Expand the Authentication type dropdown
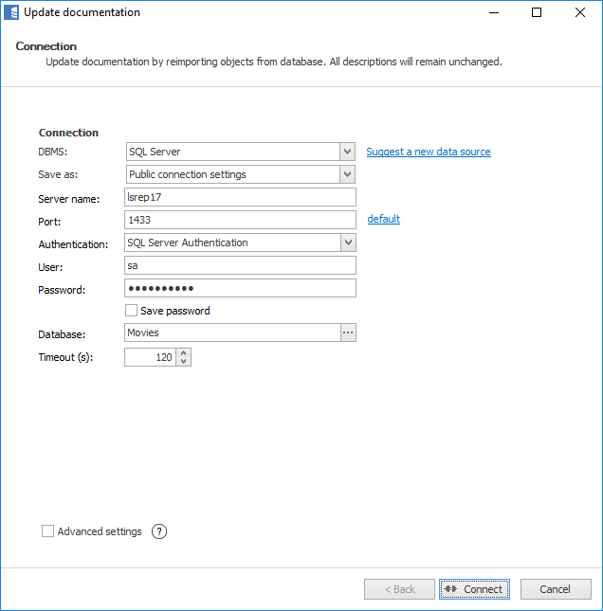The height and width of the screenshot is (611, 603). pos(347,243)
